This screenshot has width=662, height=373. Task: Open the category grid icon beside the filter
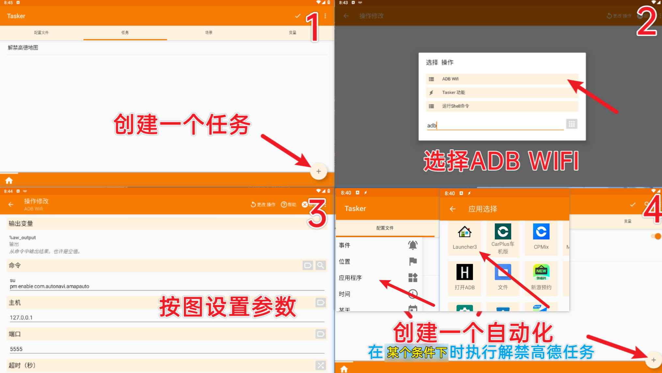click(572, 124)
